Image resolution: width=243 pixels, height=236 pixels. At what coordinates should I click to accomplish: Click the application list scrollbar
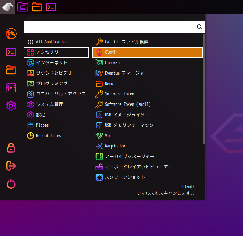[204, 89]
